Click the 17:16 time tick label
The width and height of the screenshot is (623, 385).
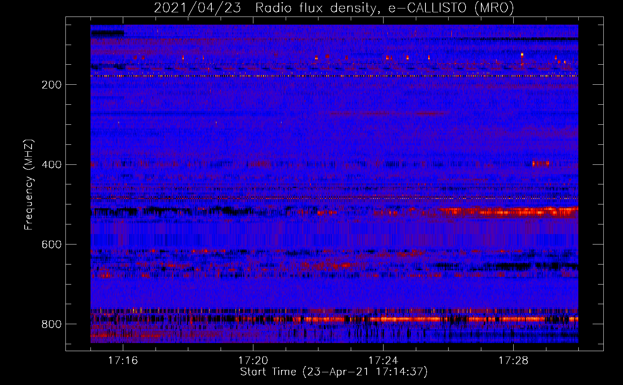tap(123, 360)
